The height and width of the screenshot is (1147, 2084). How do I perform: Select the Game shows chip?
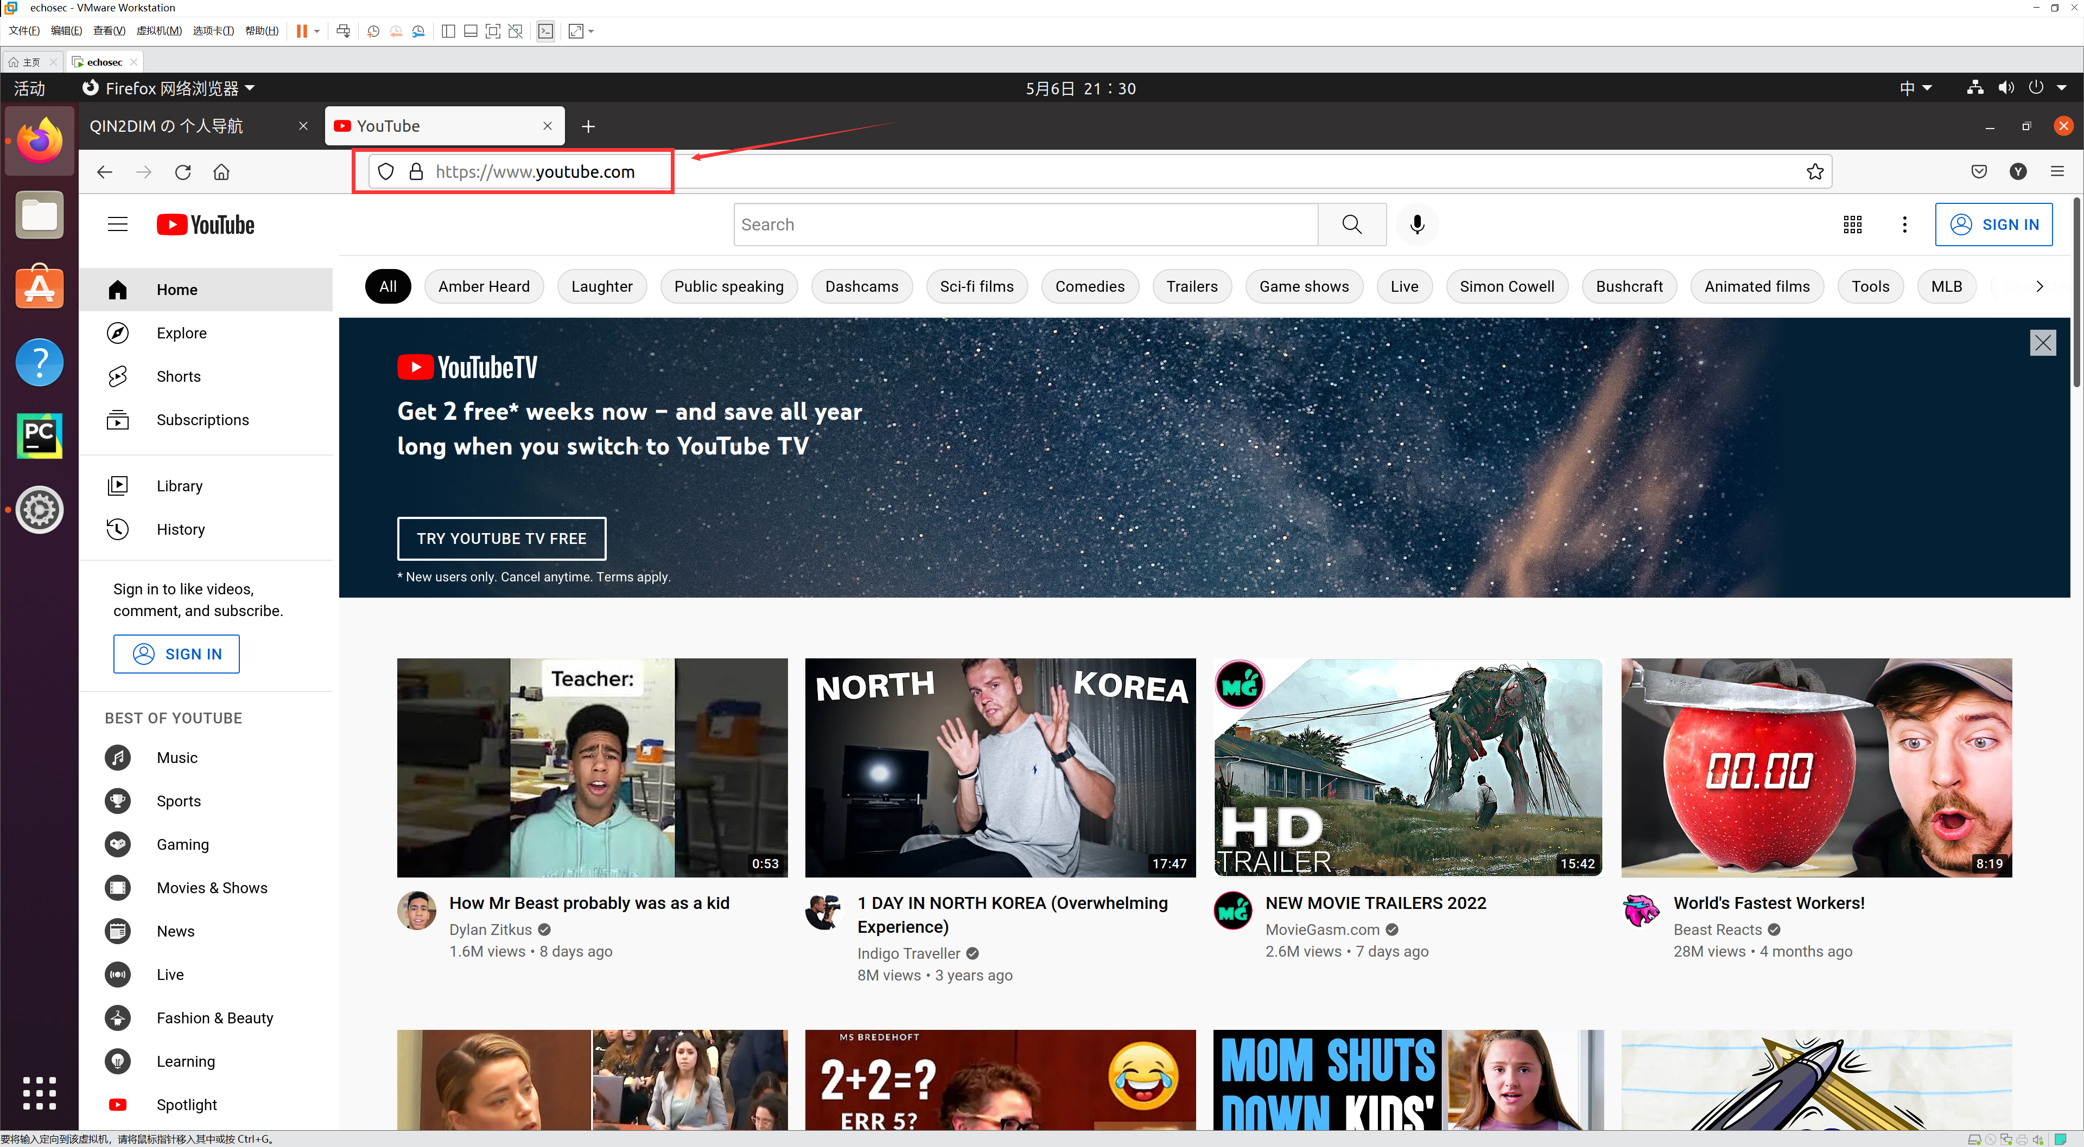click(1304, 286)
